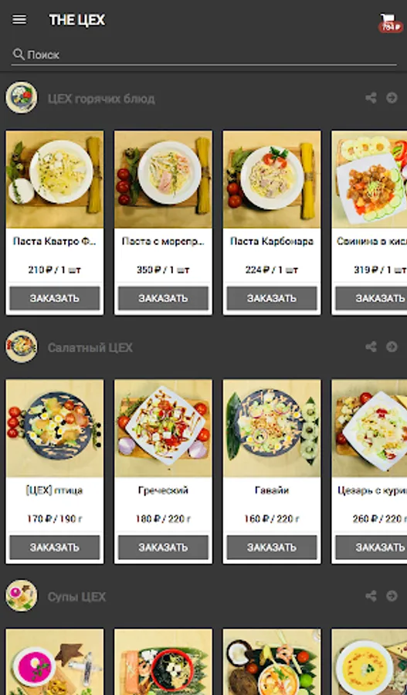Open the Салатный ЦЕХ category title
This screenshot has width=407, height=695.
coord(90,348)
